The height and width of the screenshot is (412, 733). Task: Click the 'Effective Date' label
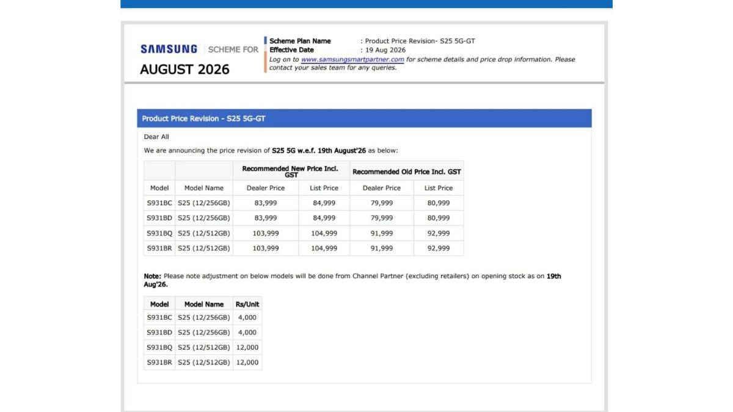[291, 50]
